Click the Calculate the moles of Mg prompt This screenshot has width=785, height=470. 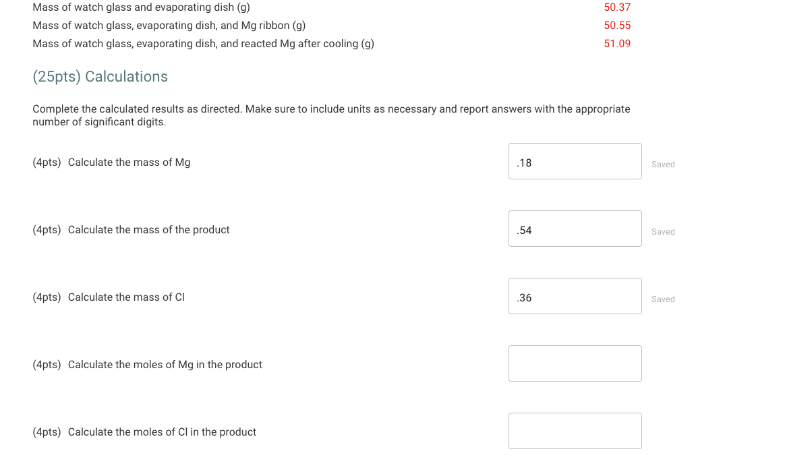click(x=165, y=364)
